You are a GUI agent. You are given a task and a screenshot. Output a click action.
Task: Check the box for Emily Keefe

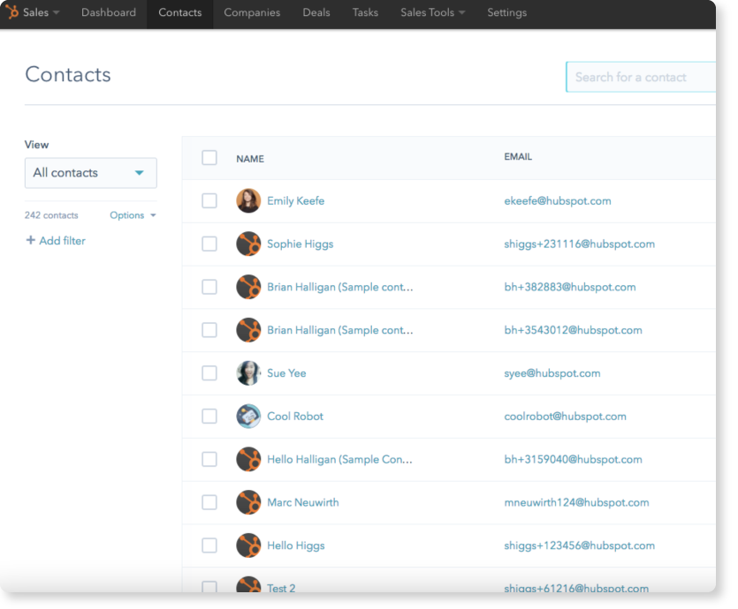209,200
